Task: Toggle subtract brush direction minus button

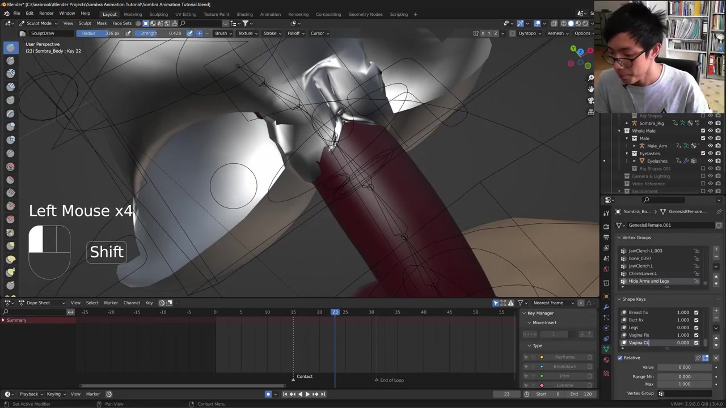Action: pyautogui.click(x=206, y=33)
